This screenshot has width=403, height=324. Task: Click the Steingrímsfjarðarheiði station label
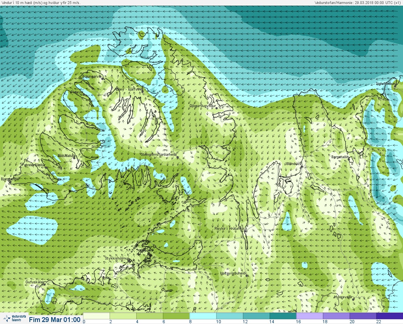pos(159,155)
